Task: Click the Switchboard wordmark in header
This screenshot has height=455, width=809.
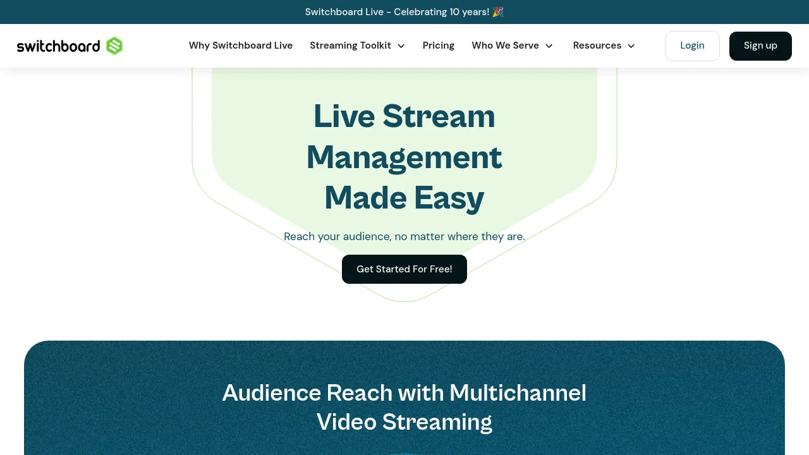Action: click(58, 46)
